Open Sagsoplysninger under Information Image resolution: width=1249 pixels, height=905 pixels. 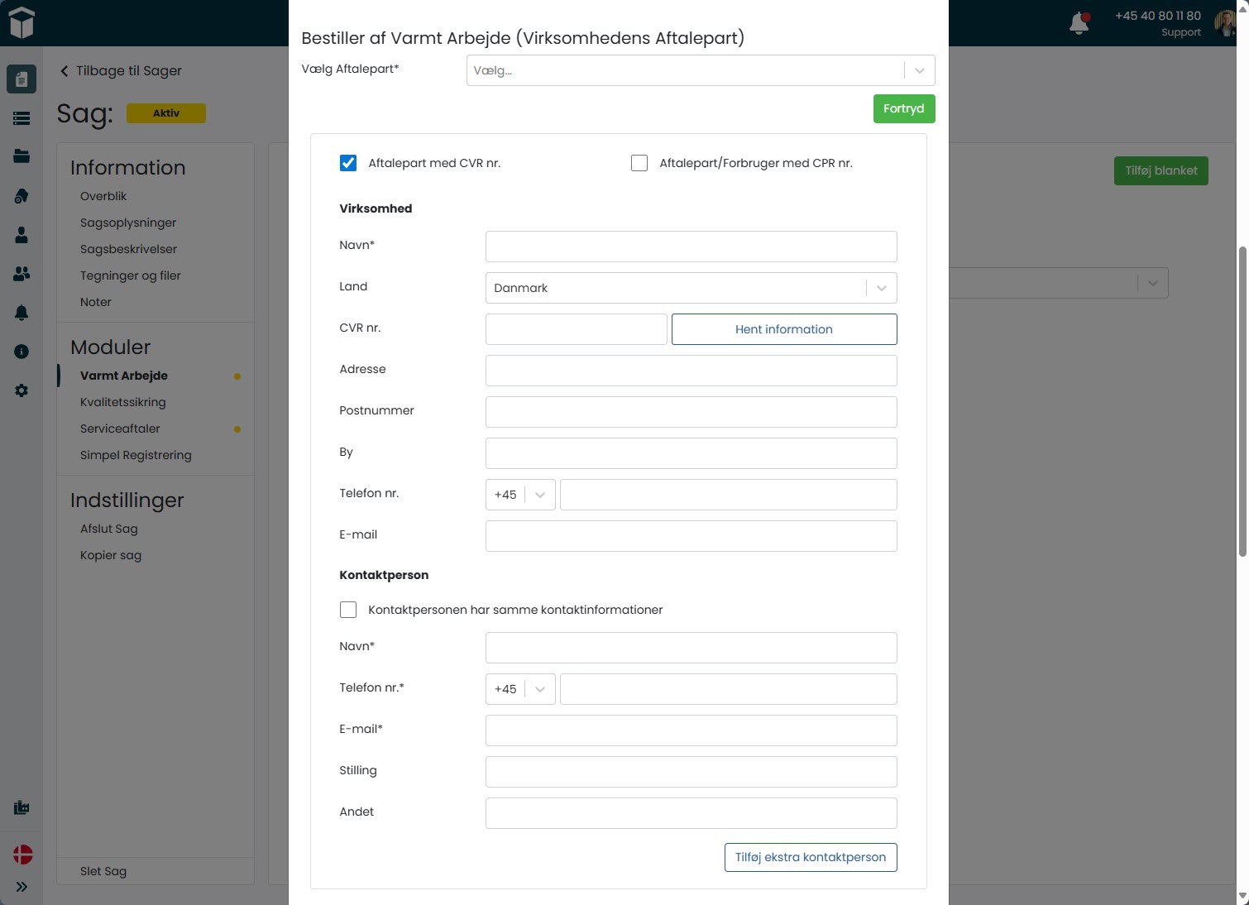coord(128,223)
